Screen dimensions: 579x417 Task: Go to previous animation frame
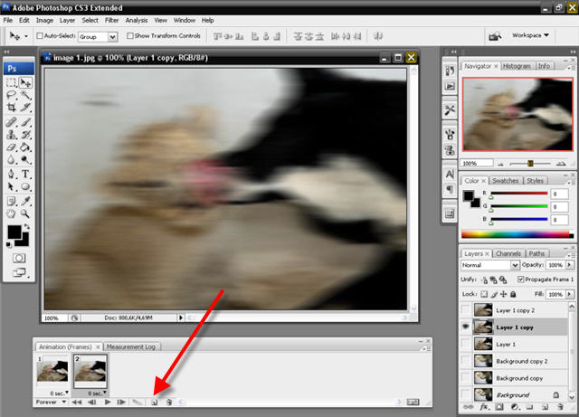[x=92, y=402]
